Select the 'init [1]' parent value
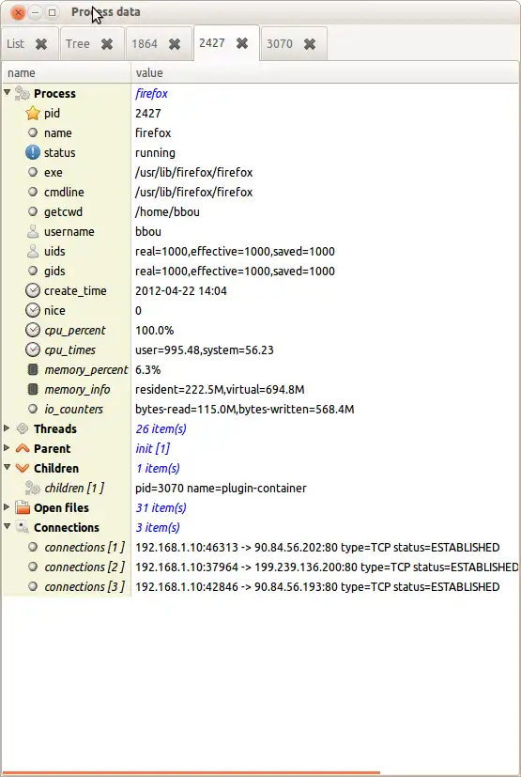 (x=152, y=448)
